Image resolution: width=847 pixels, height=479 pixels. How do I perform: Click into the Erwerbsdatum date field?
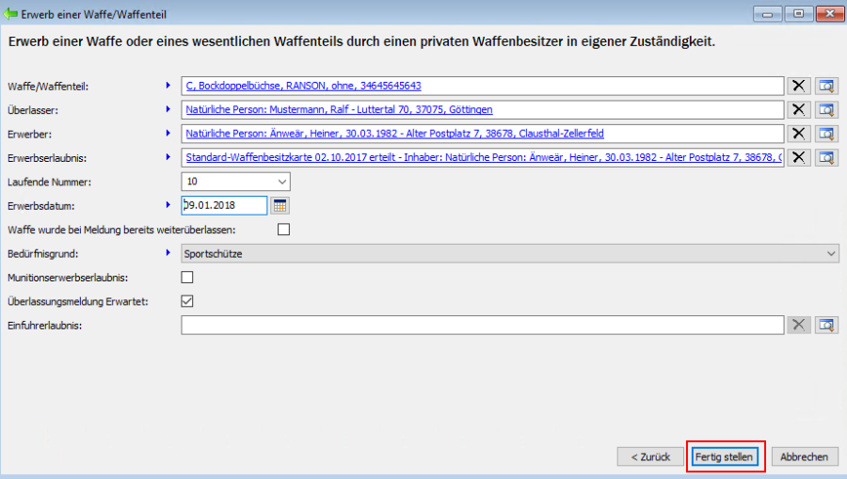(224, 205)
